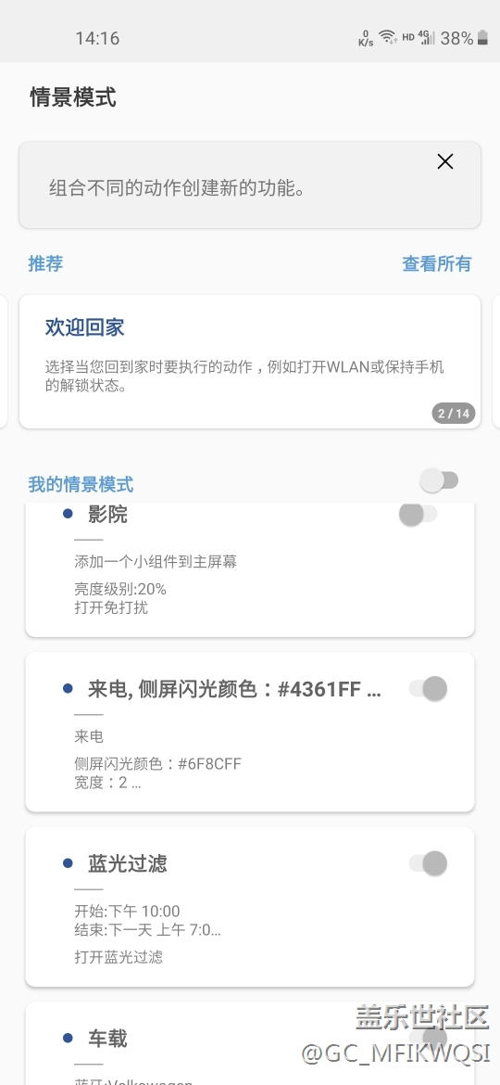The height and width of the screenshot is (1085, 500).
Task: Tap the blue dot beside 蓝光过滤
Action: click(68, 862)
